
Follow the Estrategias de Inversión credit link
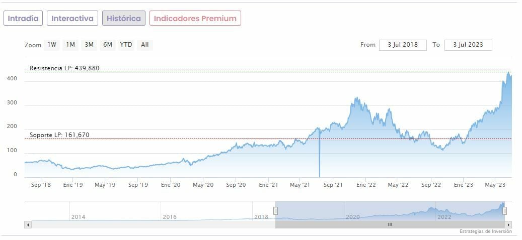pyautogui.click(x=485, y=231)
